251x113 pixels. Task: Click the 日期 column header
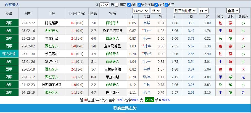tap(28, 14)
